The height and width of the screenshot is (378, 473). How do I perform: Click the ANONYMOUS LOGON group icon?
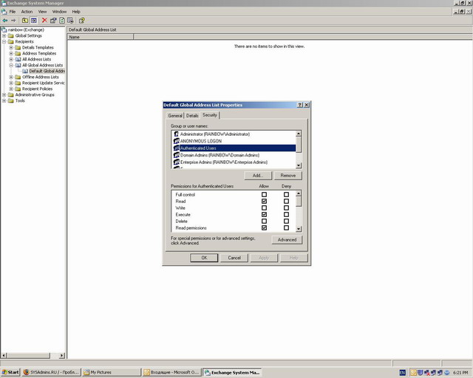tap(177, 141)
